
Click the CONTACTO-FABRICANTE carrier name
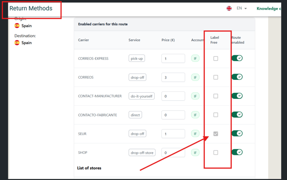point(97,115)
